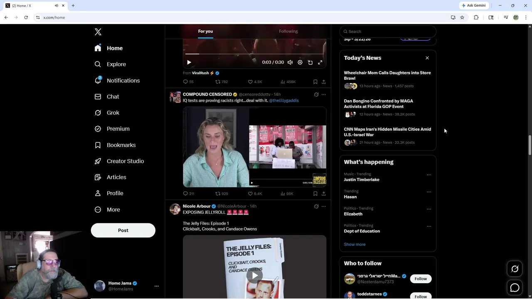
Task: Like the COMPOUND CENSORED post with 6.4K likes
Action: click(x=255, y=194)
